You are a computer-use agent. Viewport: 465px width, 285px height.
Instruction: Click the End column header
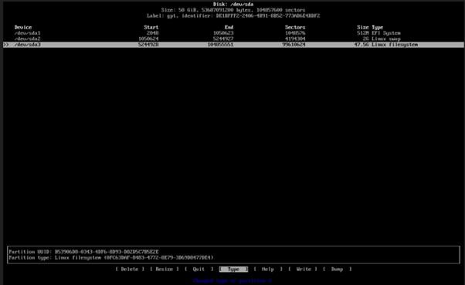click(229, 27)
